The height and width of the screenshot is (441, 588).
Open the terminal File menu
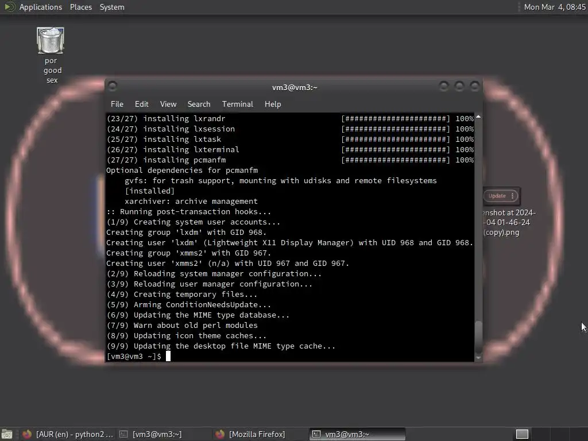pyautogui.click(x=117, y=105)
